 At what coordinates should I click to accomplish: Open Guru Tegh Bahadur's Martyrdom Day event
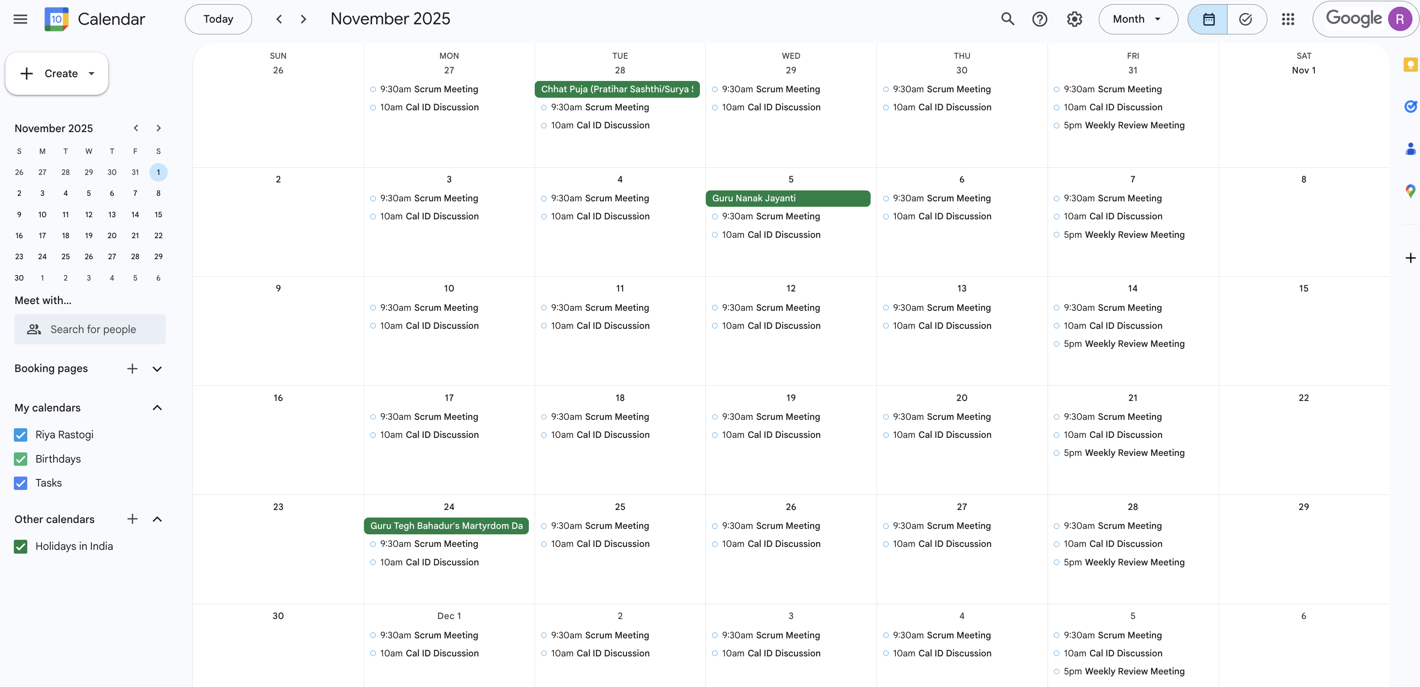(x=446, y=526)
